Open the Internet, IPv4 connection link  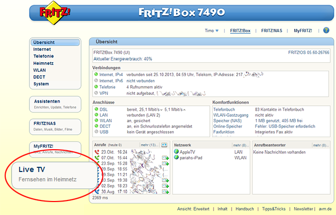click(111, 75)
